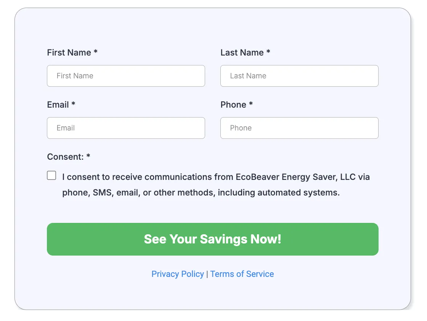The width and height of the screenshot is (427, 321).
Task: Click the "Last Name" field label
Action: [242, 52]
